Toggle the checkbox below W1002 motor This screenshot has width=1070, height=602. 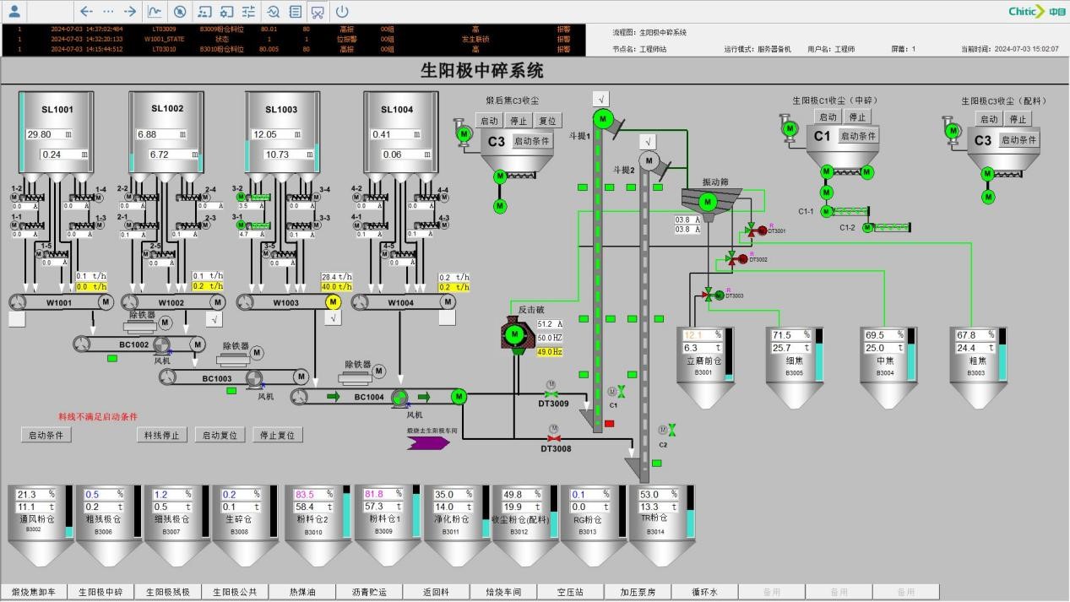(215, 319)
